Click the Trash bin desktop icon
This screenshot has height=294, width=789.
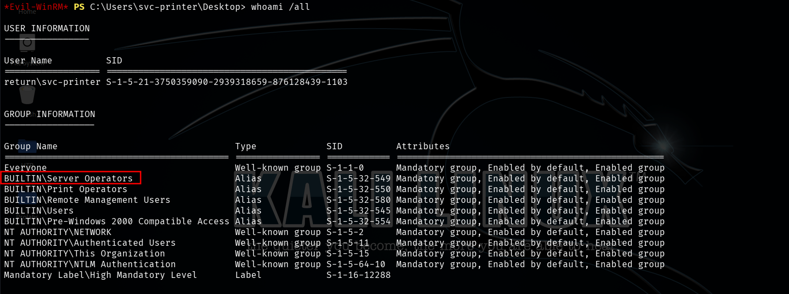click(27, 95)
